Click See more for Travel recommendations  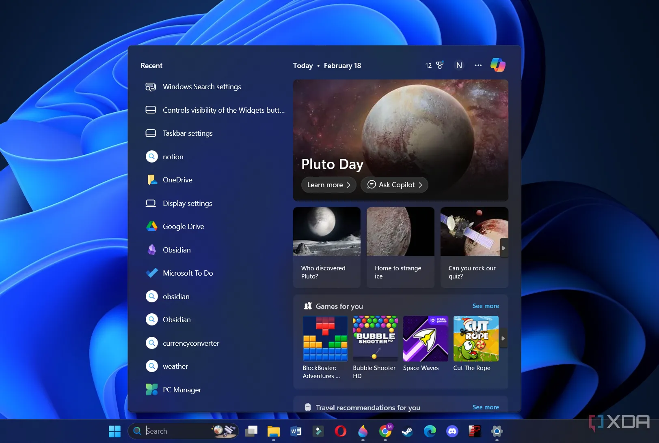click(485, 407)
